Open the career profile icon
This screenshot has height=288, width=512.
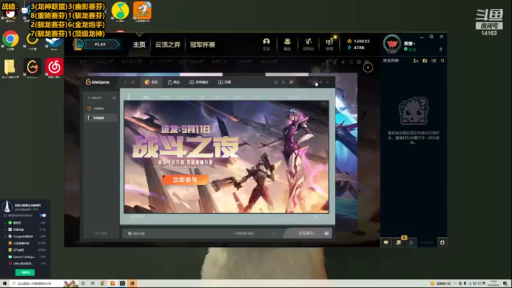point(266,44)
